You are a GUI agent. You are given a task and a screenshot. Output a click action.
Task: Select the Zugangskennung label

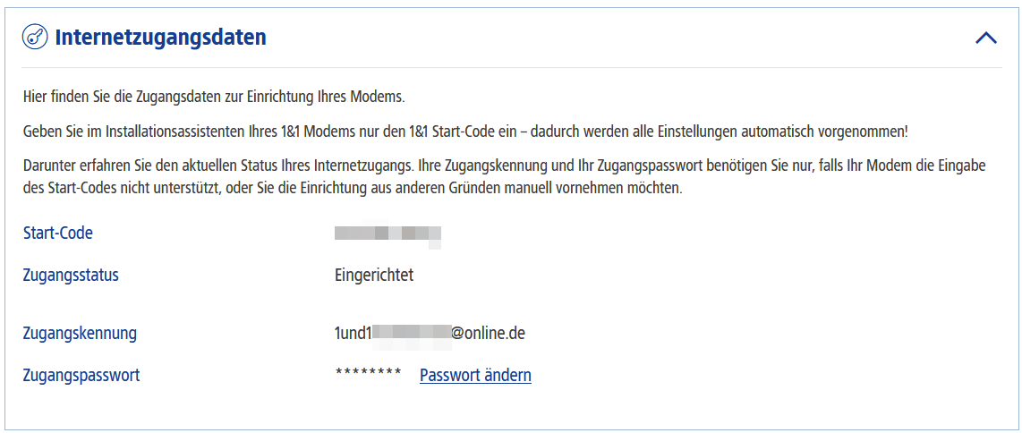tap(80, 334)
